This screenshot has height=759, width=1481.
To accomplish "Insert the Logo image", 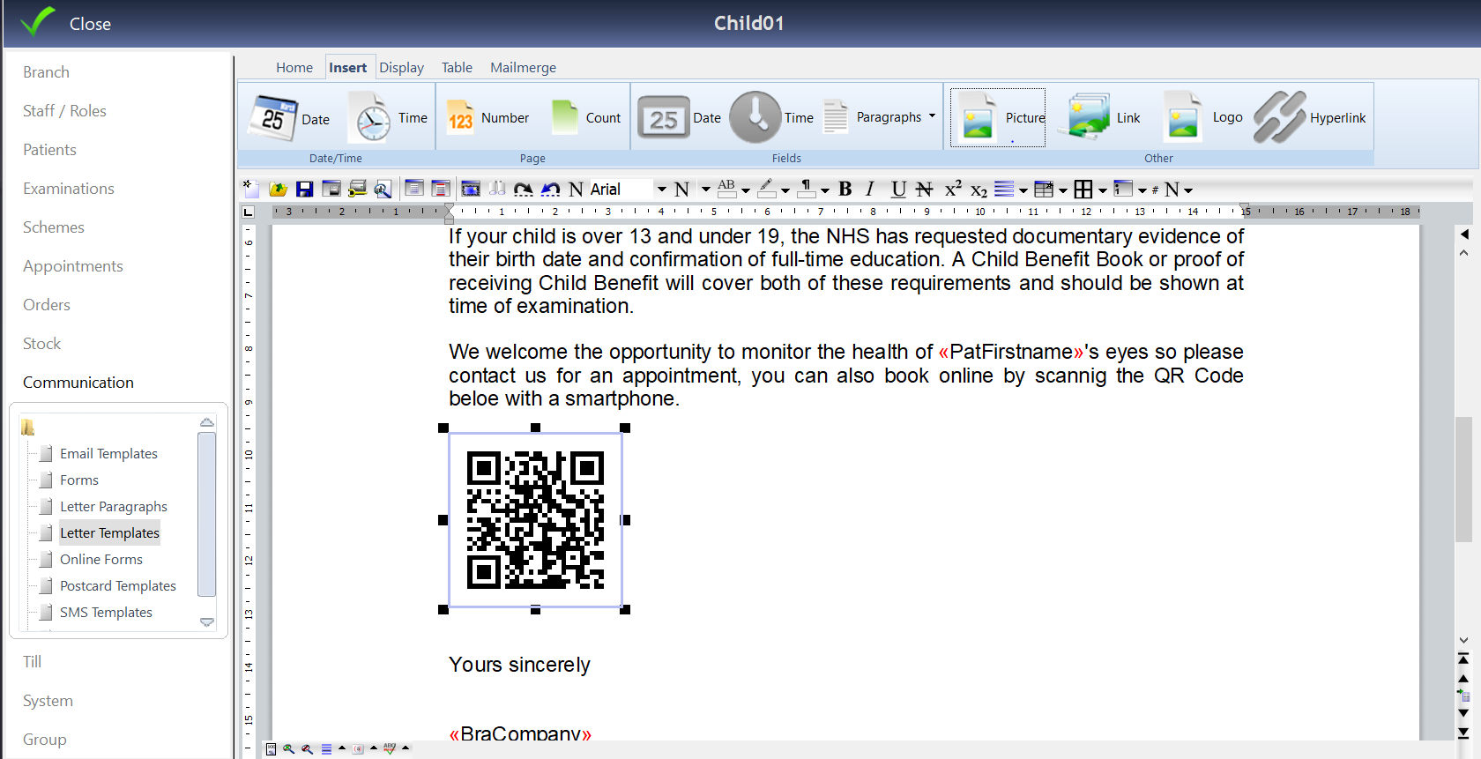I will [x=1203, y=117].
